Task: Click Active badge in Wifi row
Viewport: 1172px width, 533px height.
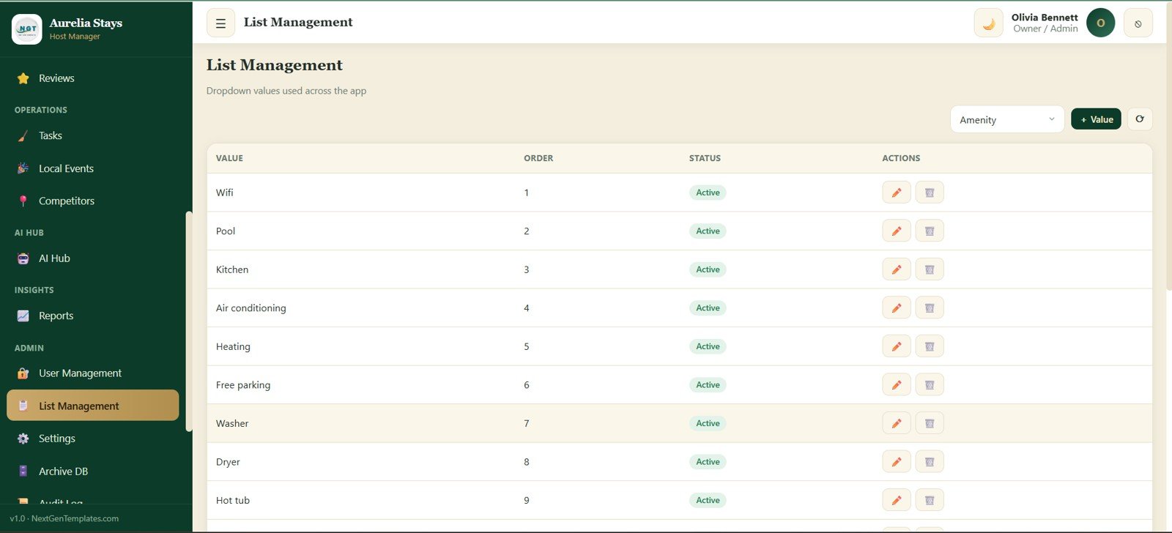Action: [x=708, y=193]
